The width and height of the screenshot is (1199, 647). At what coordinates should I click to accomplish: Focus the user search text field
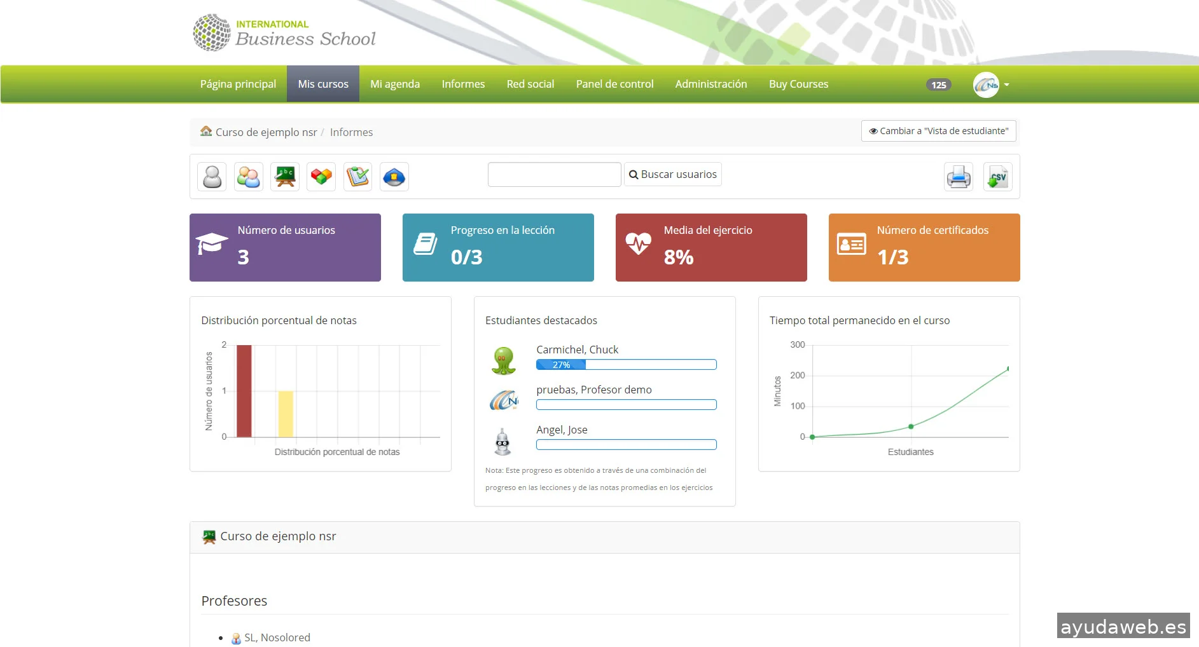pyautogui.click(x=554, y=174)
